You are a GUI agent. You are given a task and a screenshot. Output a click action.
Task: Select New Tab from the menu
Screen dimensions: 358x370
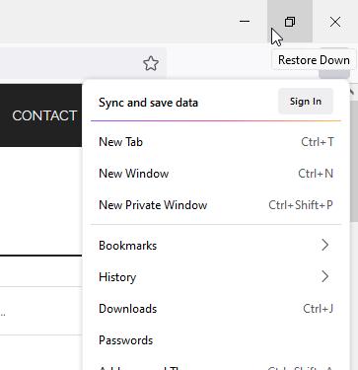(216, 142)
